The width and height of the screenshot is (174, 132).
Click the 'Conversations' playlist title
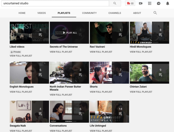[58, 126]
